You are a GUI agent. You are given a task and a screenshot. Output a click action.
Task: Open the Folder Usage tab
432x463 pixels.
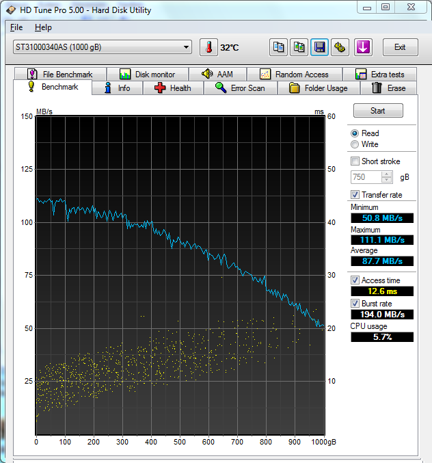coord(319,88)
